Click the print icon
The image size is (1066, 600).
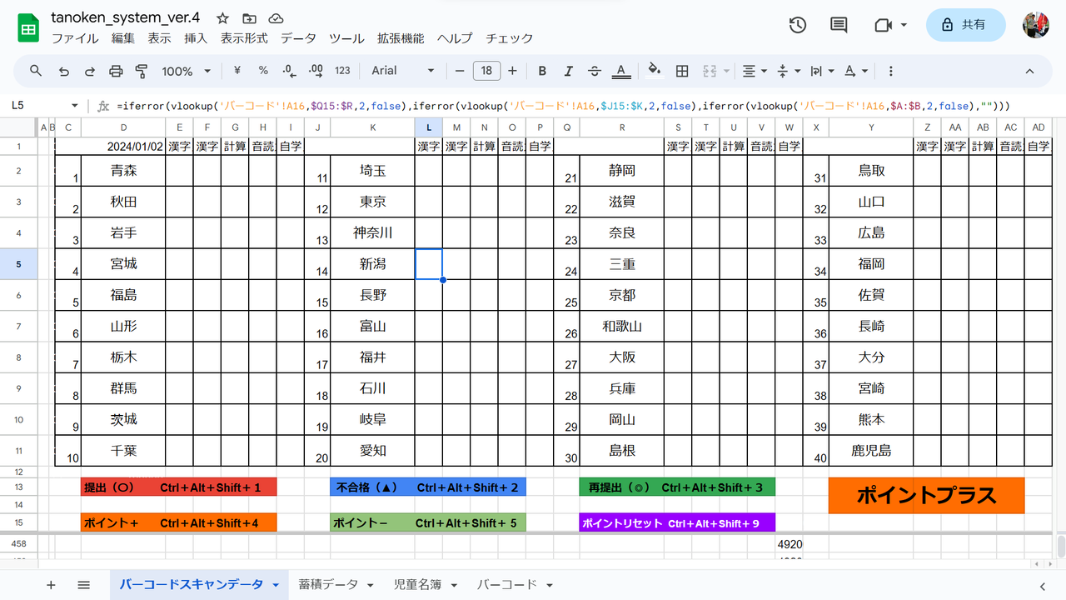tap(115, 71)
